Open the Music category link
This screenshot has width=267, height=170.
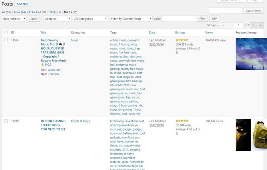75,40
